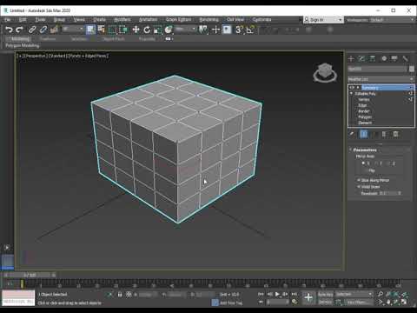Screen dimensions: 417x313
Task: Select the Border sub-object level
Action: (364, 111)
